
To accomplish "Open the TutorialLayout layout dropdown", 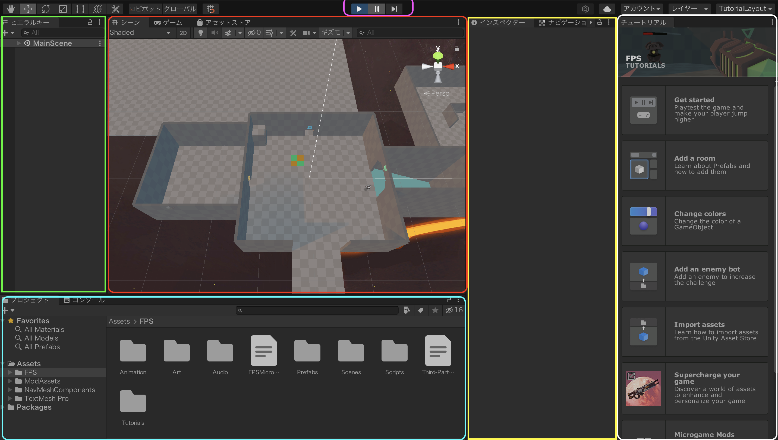I will pyautogui.click(x=745, y=8).
